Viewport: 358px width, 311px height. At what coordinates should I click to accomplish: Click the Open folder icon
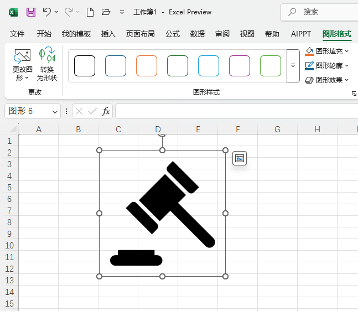tap(106, 12)
